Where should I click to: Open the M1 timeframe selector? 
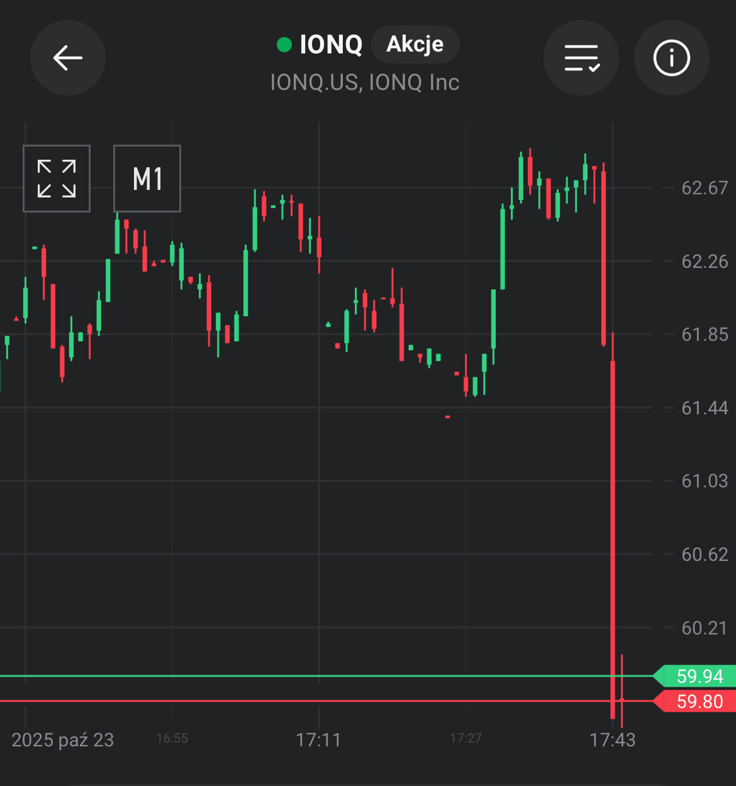click(147, 179)
